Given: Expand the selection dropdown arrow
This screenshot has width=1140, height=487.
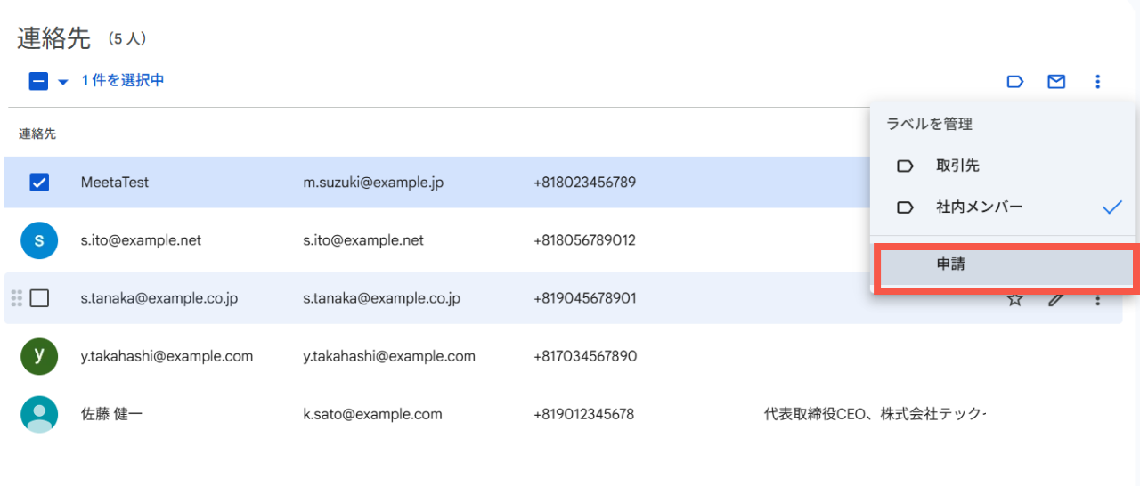Looking at the screenshot, I should tap(62, 82).
